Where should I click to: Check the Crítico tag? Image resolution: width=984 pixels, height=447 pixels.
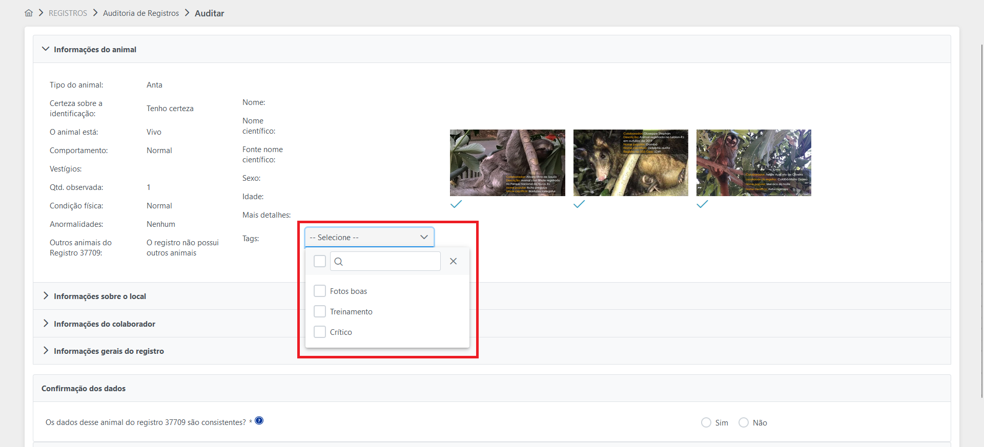(320, 332)
